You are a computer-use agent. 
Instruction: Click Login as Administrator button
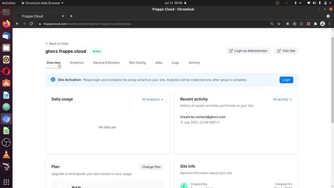248,51
